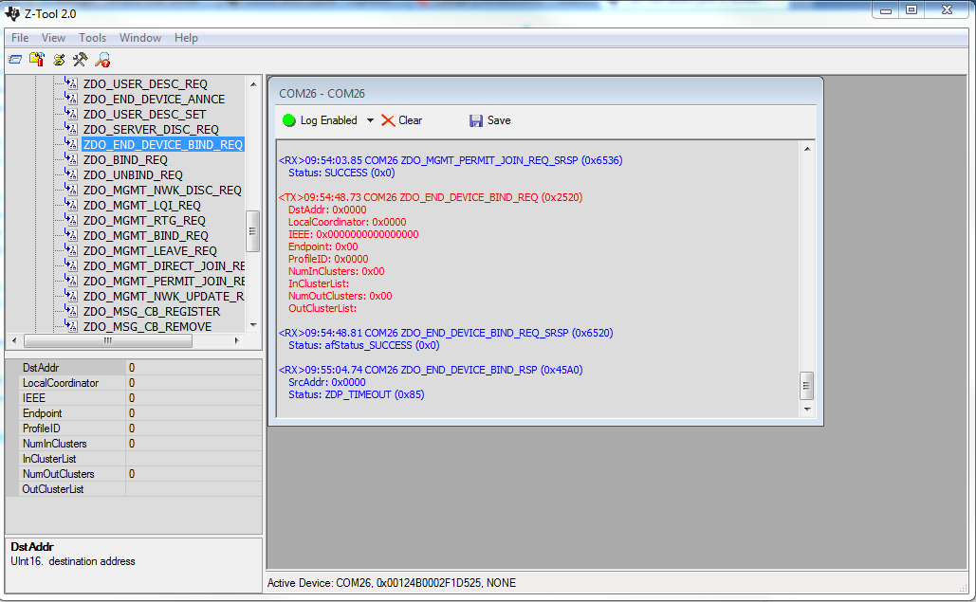Click the yellow folder toolbar icon
Image resolution: width=976 pixels, height=602 pixels.
pyautogui.click(x=37, y=59)
